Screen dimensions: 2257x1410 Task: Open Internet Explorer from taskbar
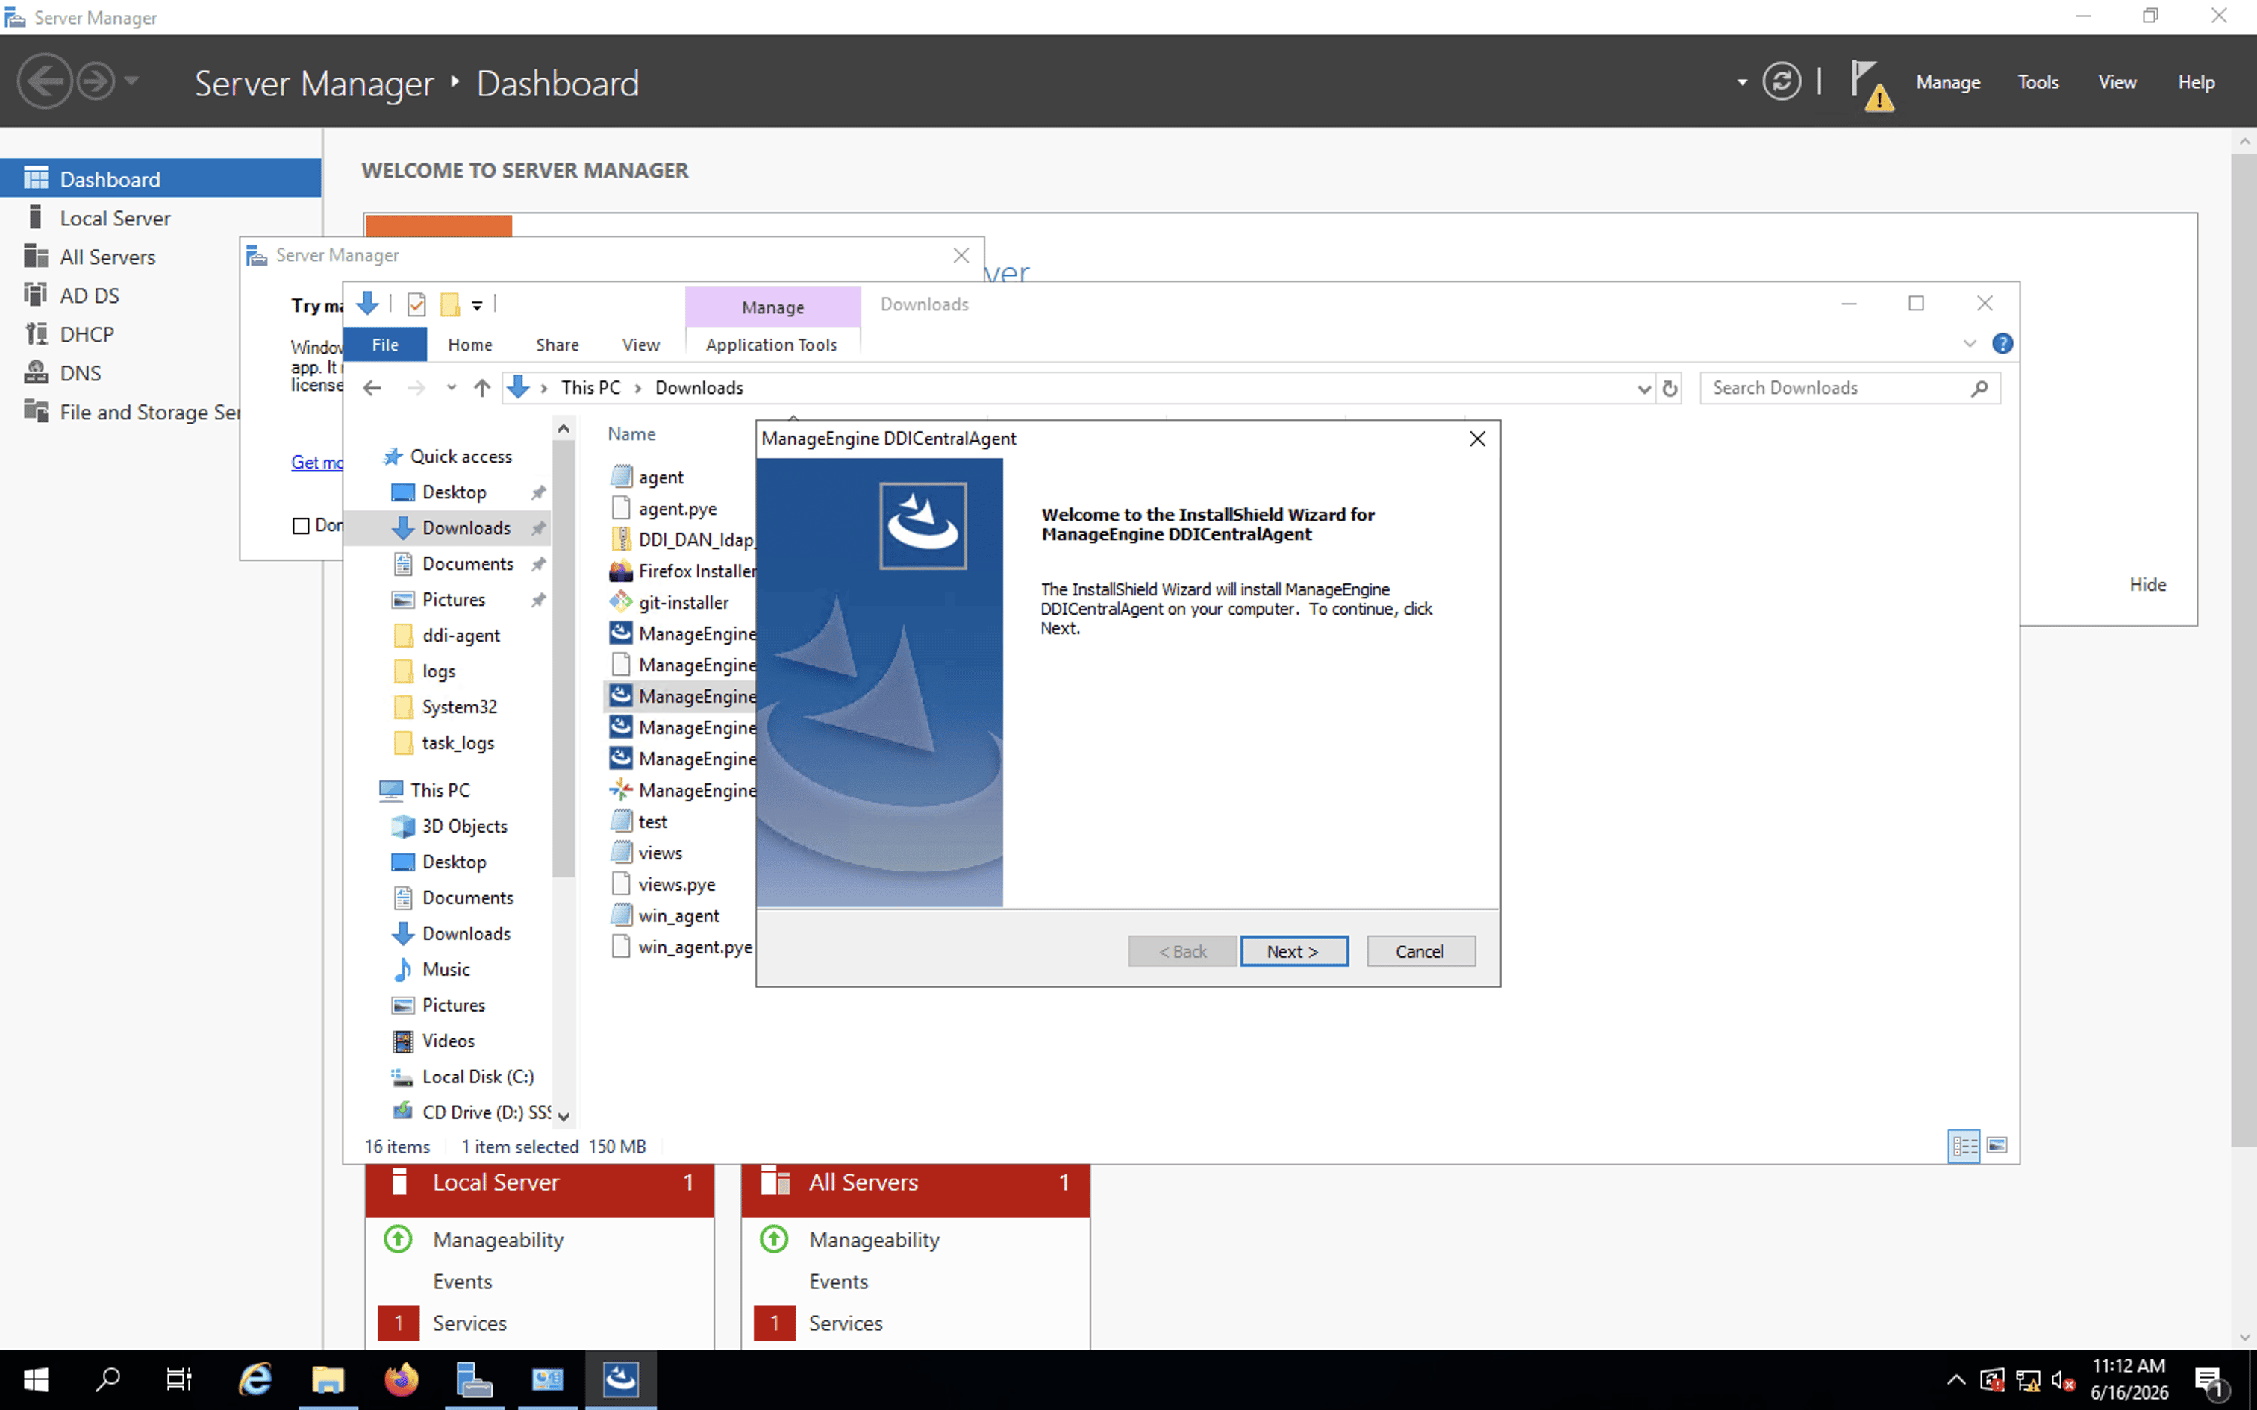(x=255, y=1379)
